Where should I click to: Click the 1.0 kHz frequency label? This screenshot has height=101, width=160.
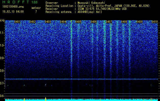pyautogui.click(x=2, y=46)
